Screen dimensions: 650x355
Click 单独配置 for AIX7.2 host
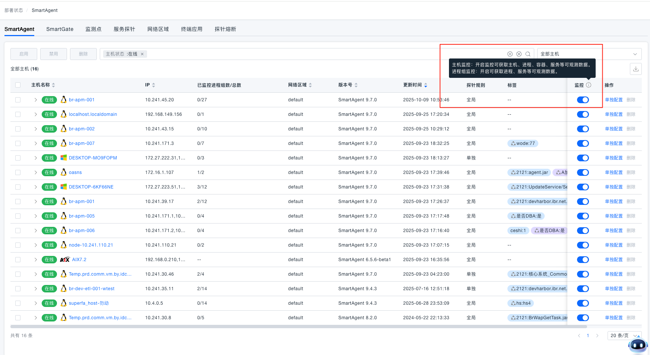[614, 260]
